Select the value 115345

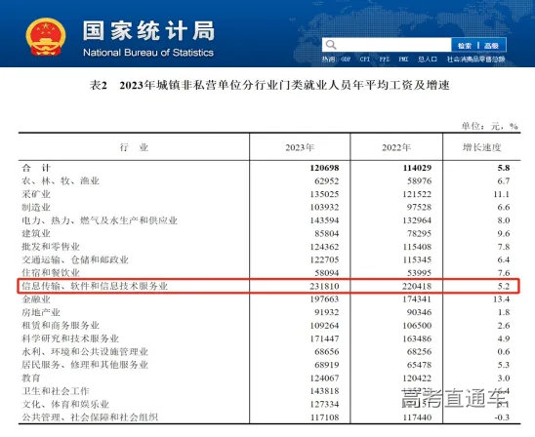[417, 259]
